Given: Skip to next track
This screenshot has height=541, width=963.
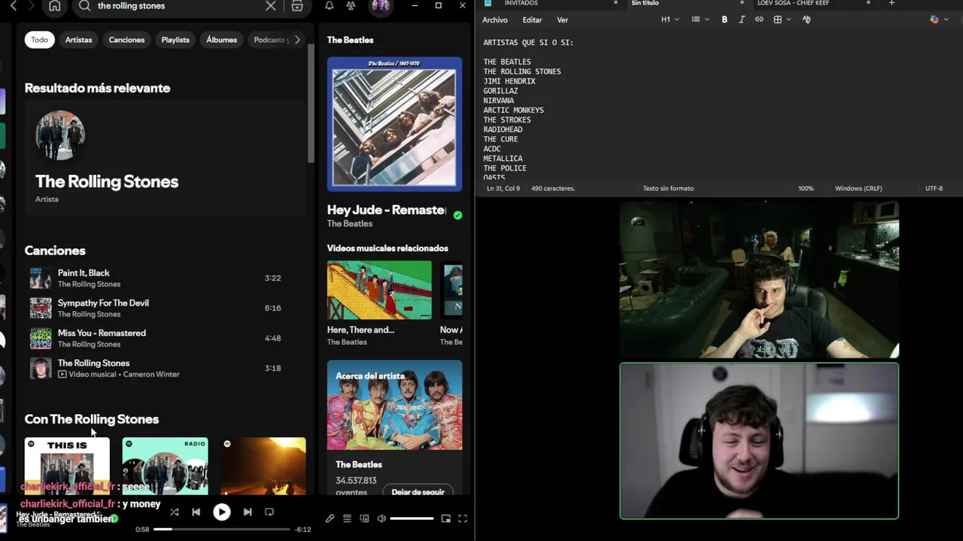Looking at the screenshot, I should tap(248, 512).
